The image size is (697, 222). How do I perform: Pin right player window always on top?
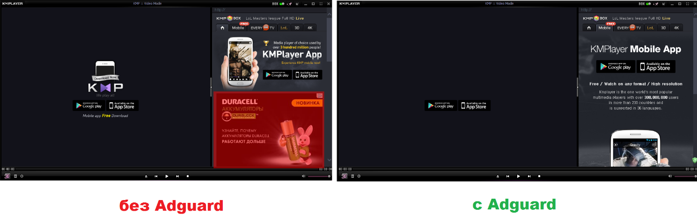[656, 3]
